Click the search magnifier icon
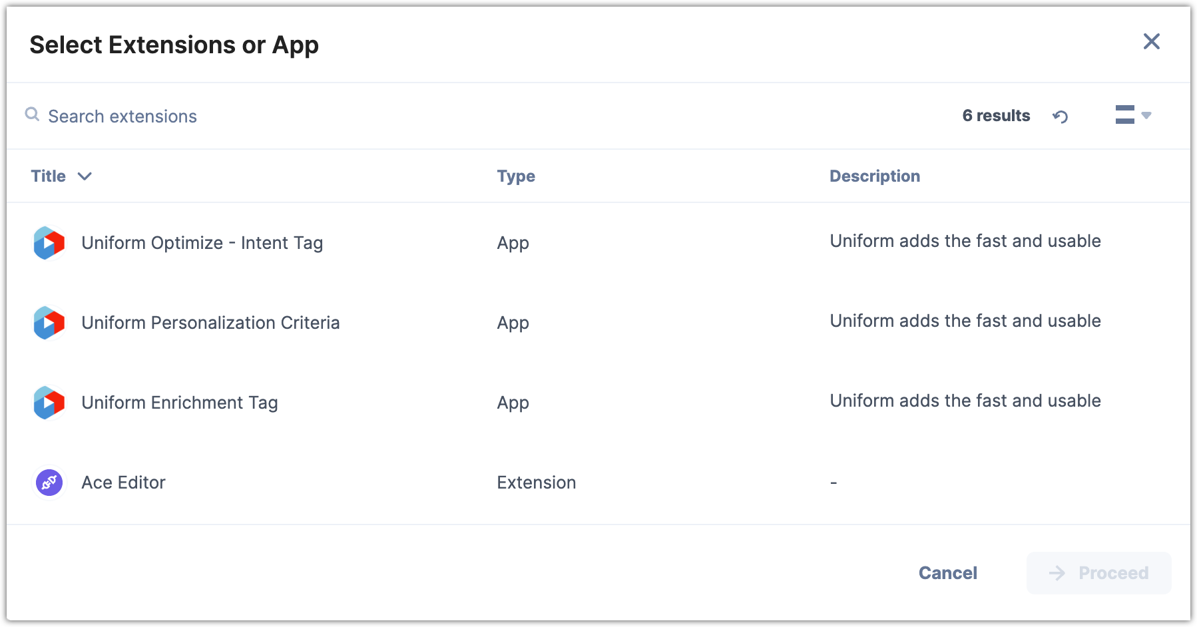 point(32,114)
